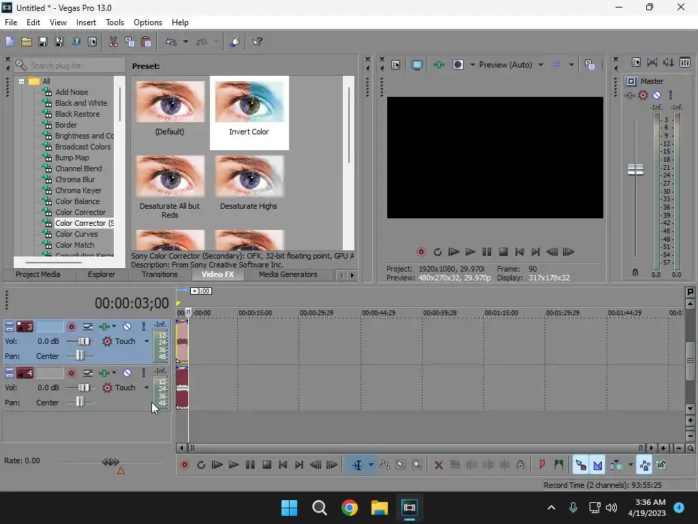Image resolution: width=698 pixels, height=524 pixels.
Task: Open the File menu
Action: point(11,23)
